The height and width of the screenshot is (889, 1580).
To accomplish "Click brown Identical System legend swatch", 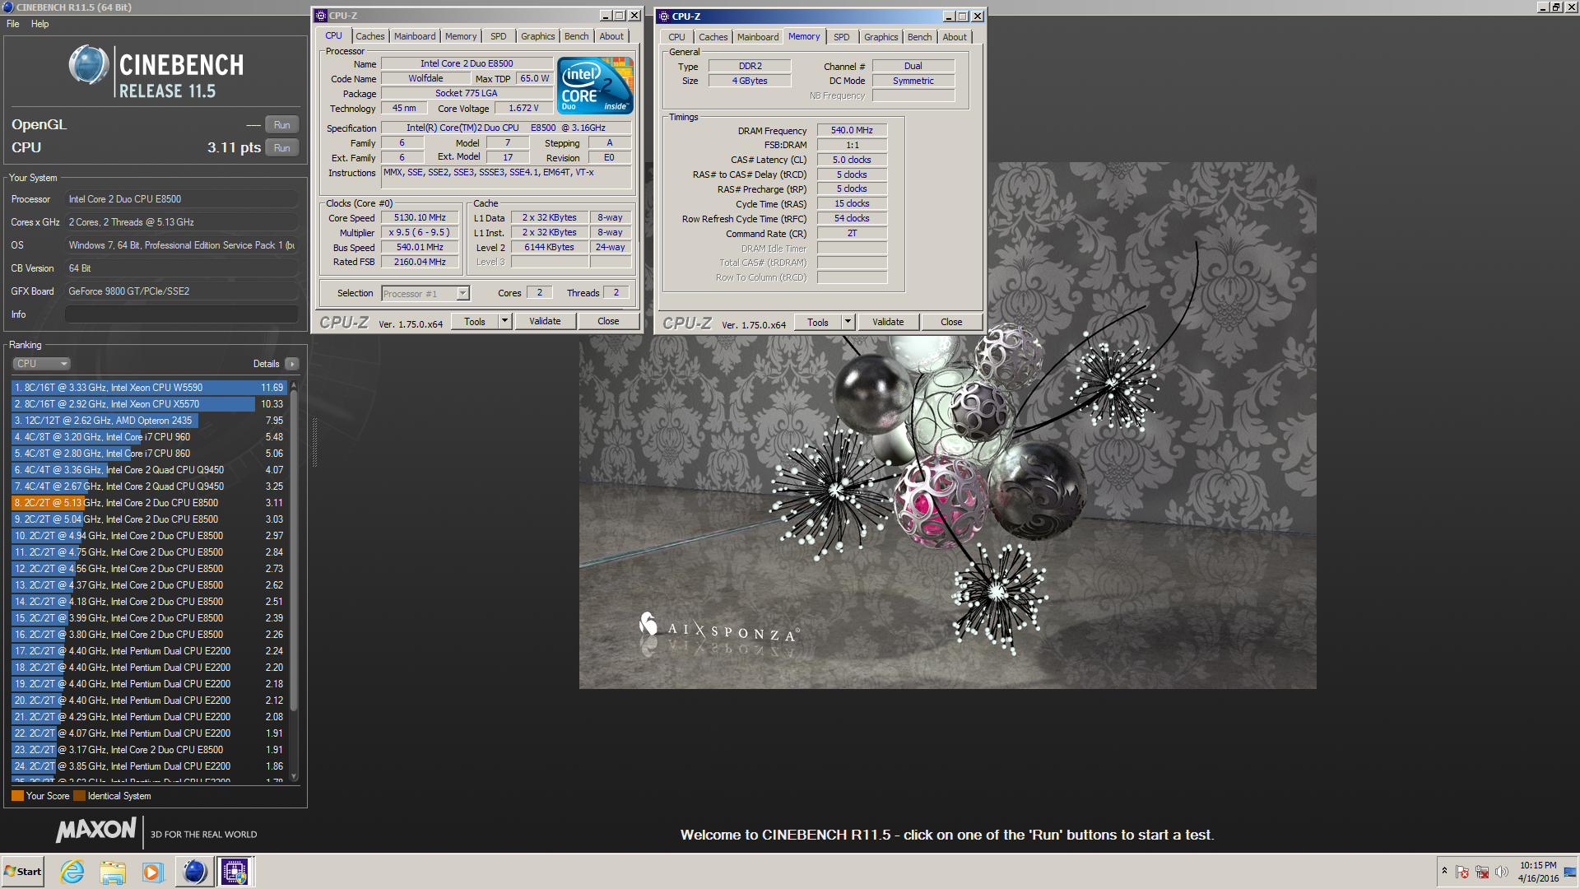I will pos(79,796).
